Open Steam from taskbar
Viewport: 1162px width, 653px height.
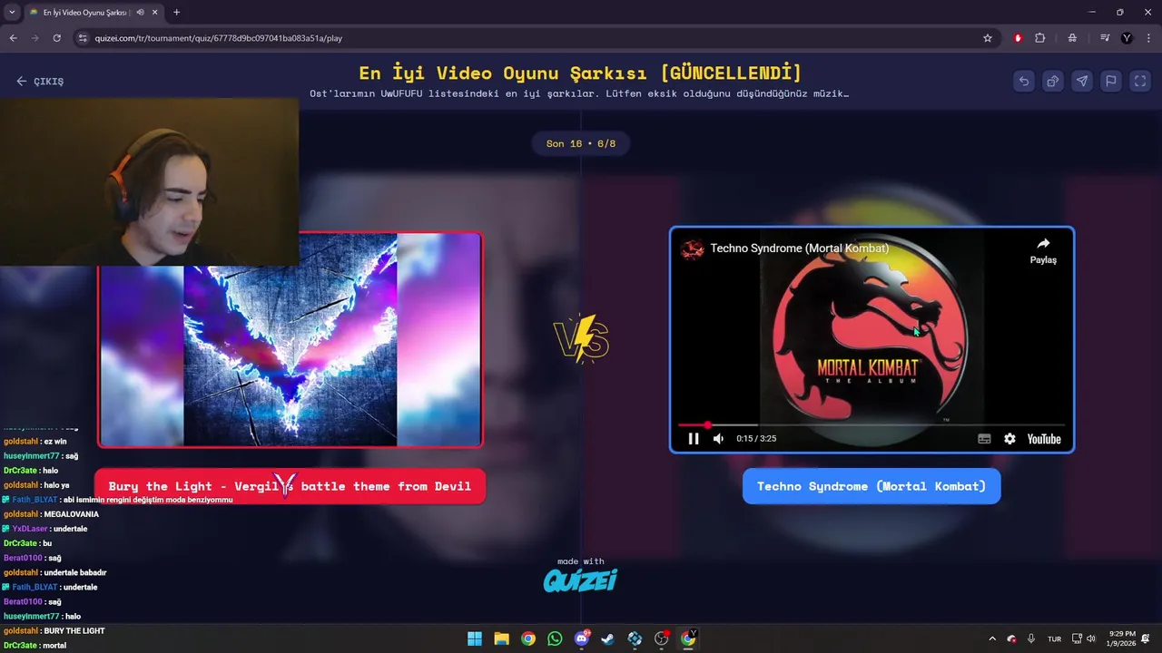(x=608, y=638)
